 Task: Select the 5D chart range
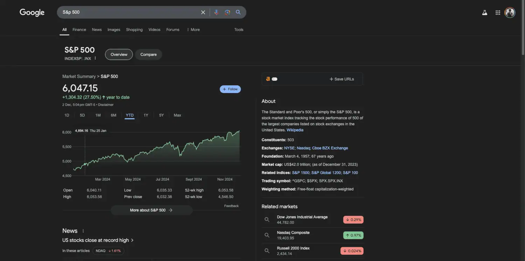tap(82, 115)
